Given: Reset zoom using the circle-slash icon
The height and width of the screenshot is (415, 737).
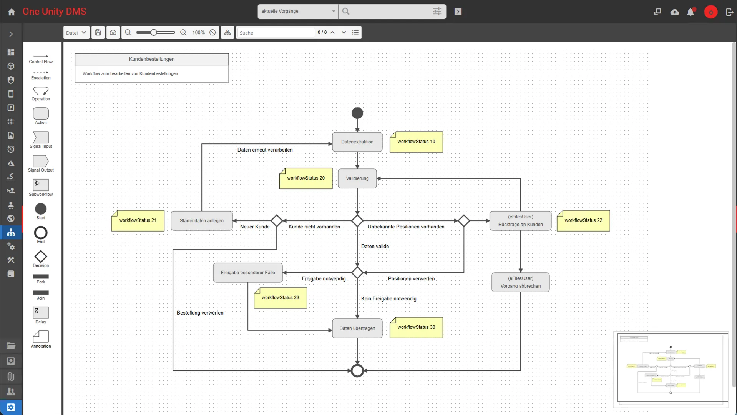Looking at the screenshot, I should click(212, 33).
